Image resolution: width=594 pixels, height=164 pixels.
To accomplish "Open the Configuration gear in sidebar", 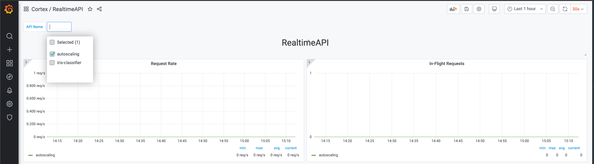I will (10, 104).
